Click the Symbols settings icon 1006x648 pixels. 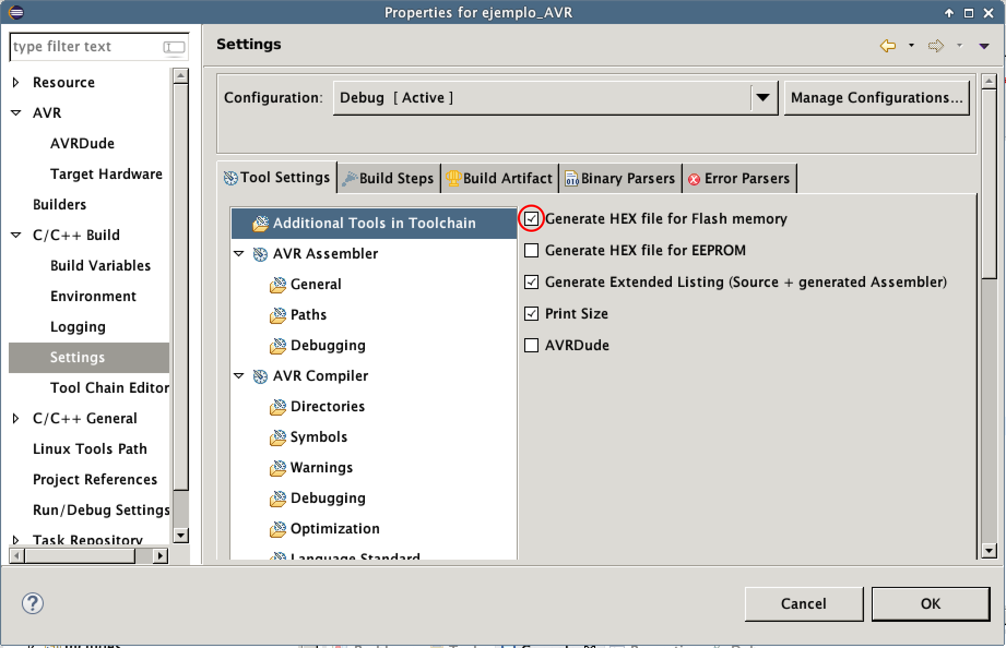278,437
